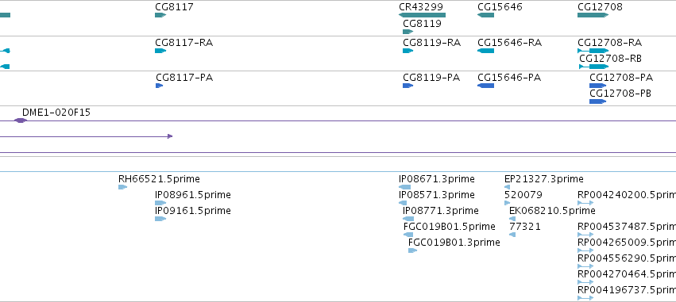Click the CG15646-PA protein bar
This screenshot has height=302, width=676.
pos(485,86)
